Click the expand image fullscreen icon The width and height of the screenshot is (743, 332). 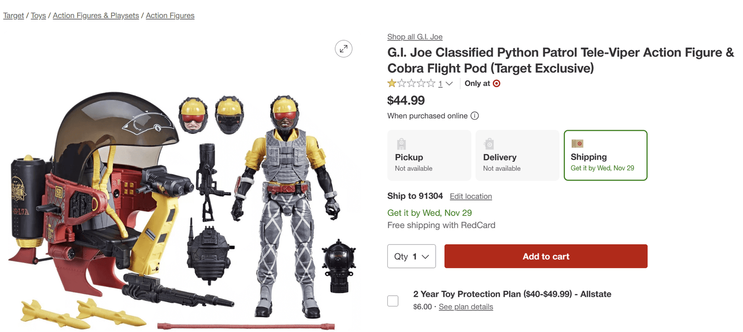(x=344, y=49)
